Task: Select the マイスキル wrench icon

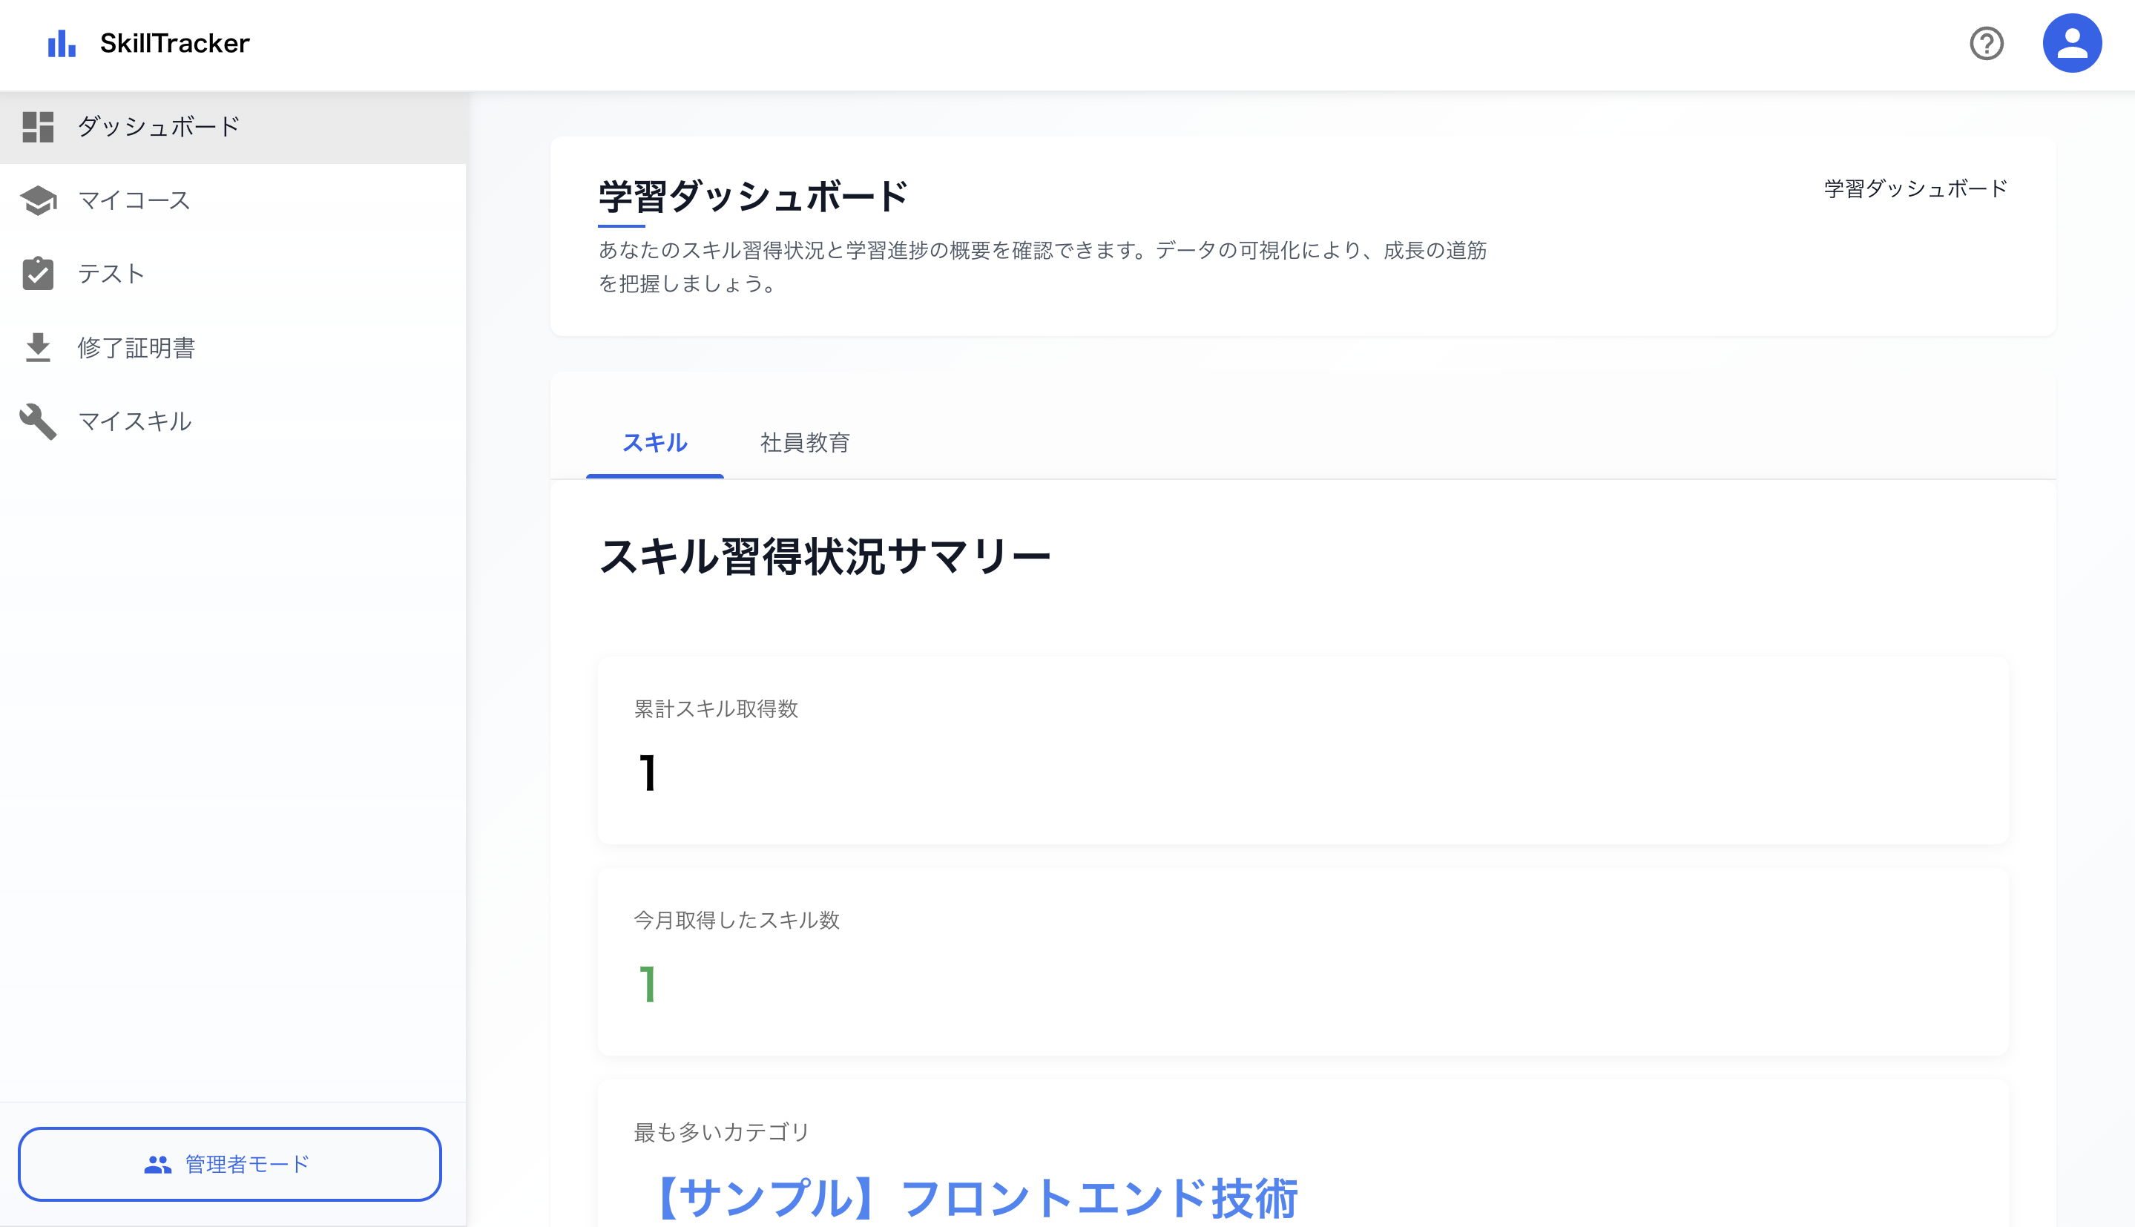Action: click(38, 421)
